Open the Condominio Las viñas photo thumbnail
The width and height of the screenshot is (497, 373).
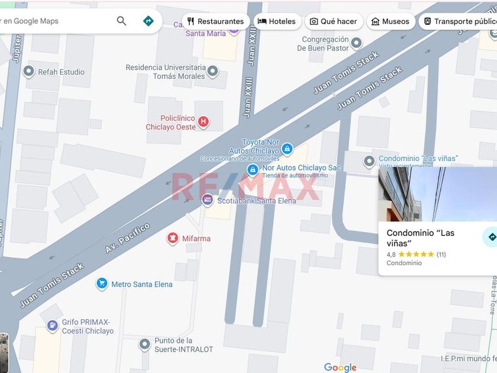pyautogui.click(x=438, y=194)
